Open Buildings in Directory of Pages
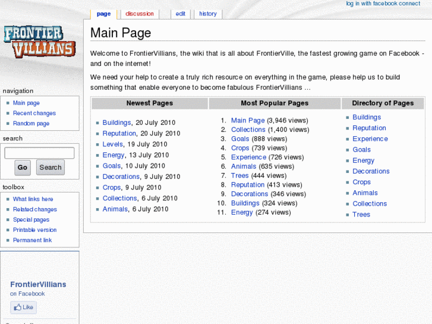432x324 pixels. [367, 117]
